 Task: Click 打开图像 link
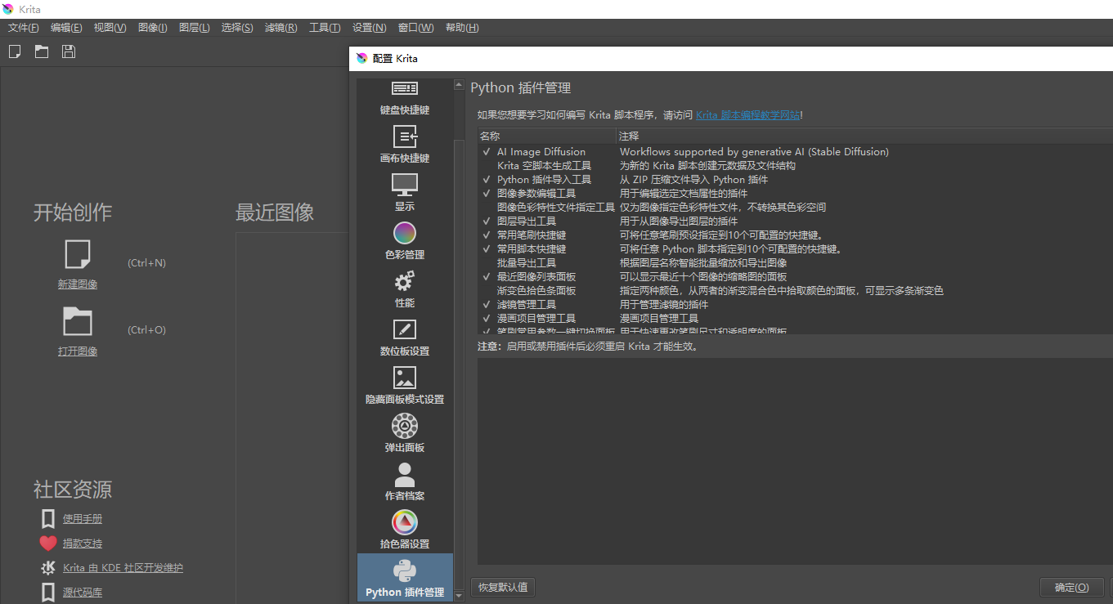point(78,351)
